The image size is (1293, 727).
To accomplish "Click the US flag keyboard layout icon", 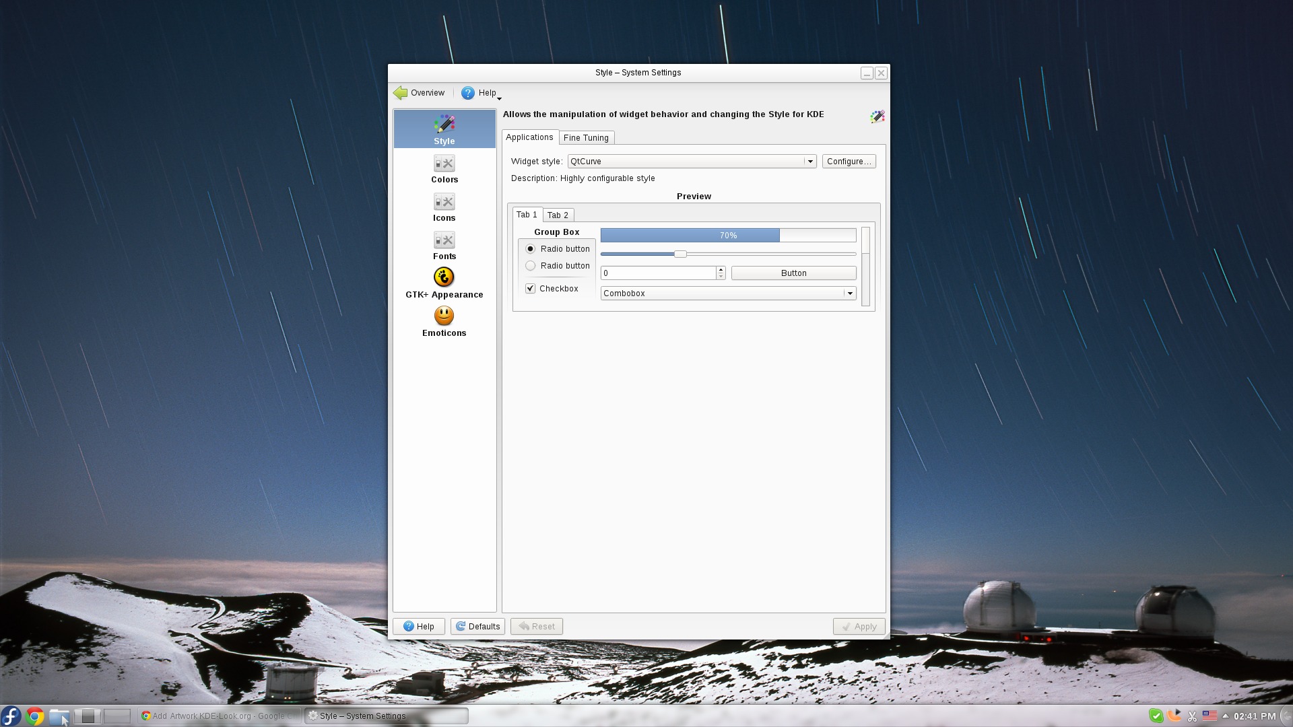I will (x=1209, y=716).
